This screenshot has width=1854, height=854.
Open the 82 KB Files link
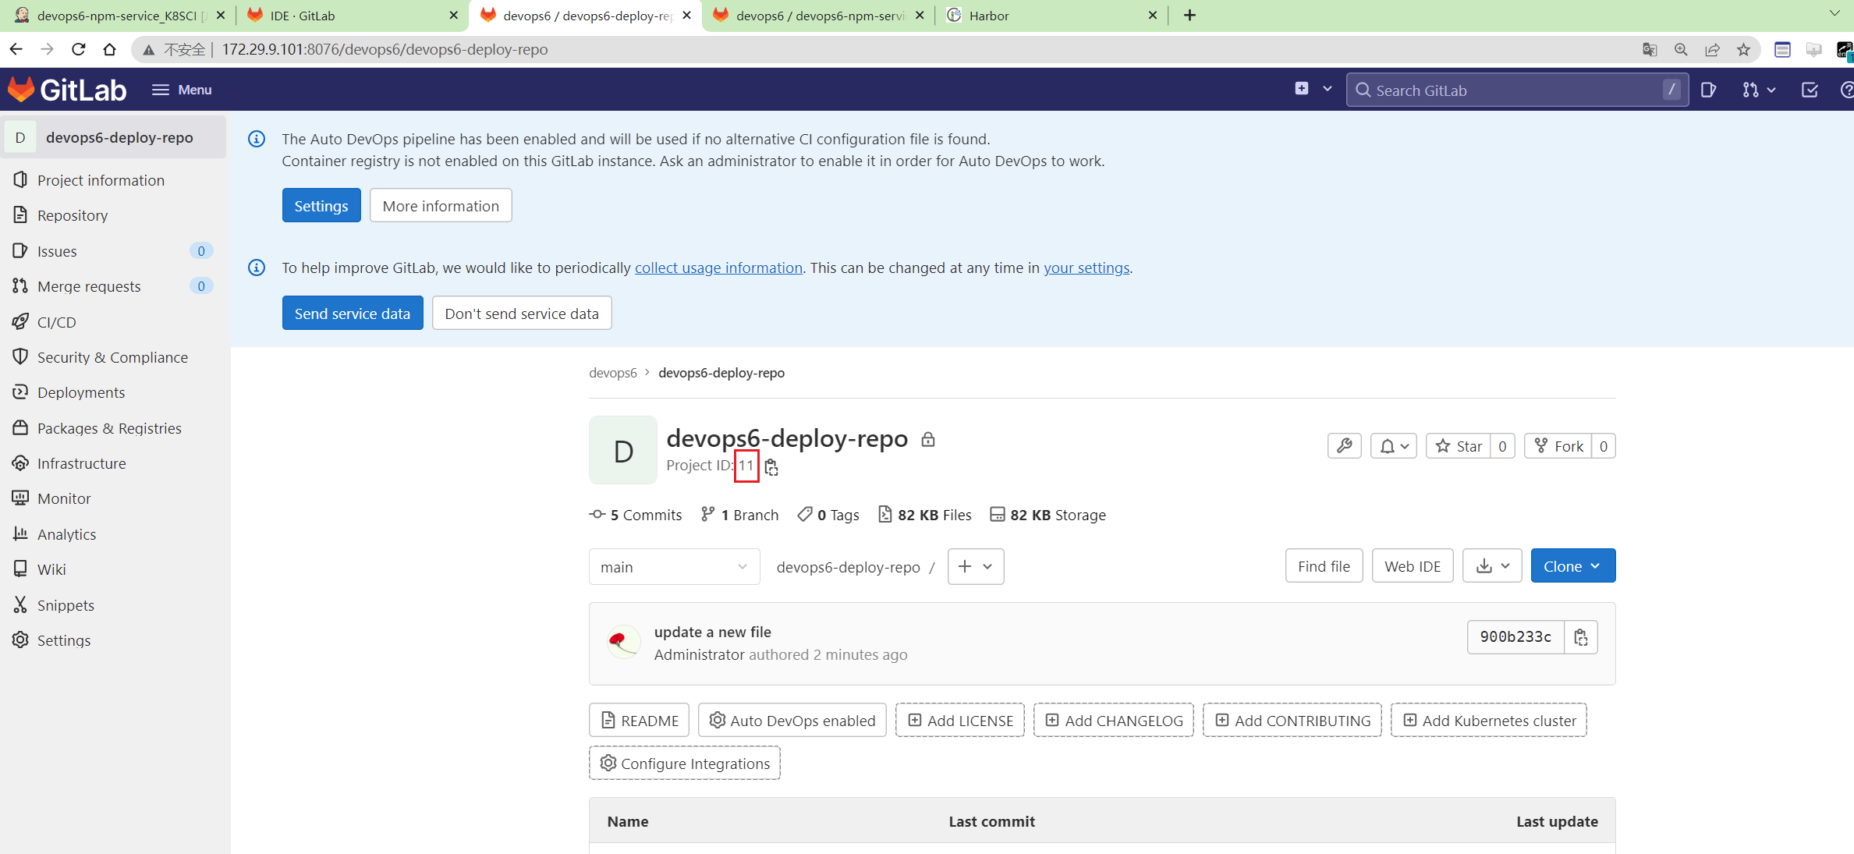click(x=925, y=515)
